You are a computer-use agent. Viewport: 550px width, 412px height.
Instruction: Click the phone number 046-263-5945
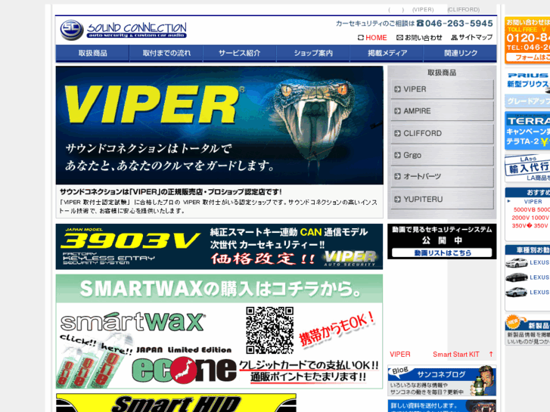click(458, 23)
